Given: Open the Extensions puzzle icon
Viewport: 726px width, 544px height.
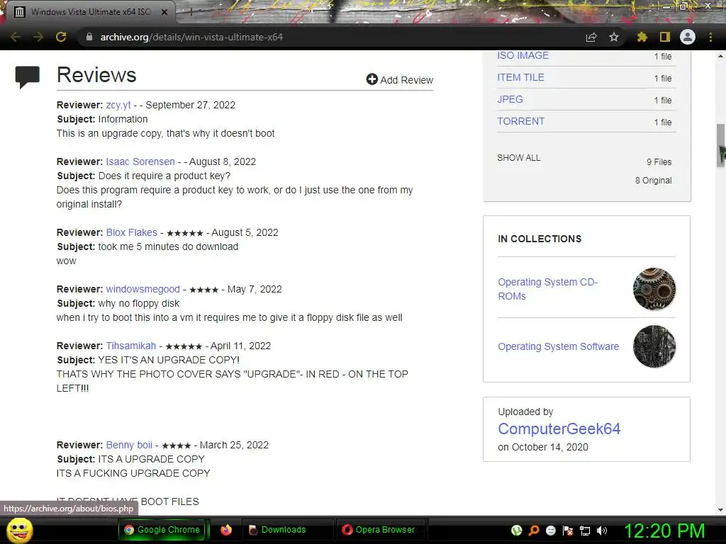Looking at the screenshot, I should tap(642, 37).
